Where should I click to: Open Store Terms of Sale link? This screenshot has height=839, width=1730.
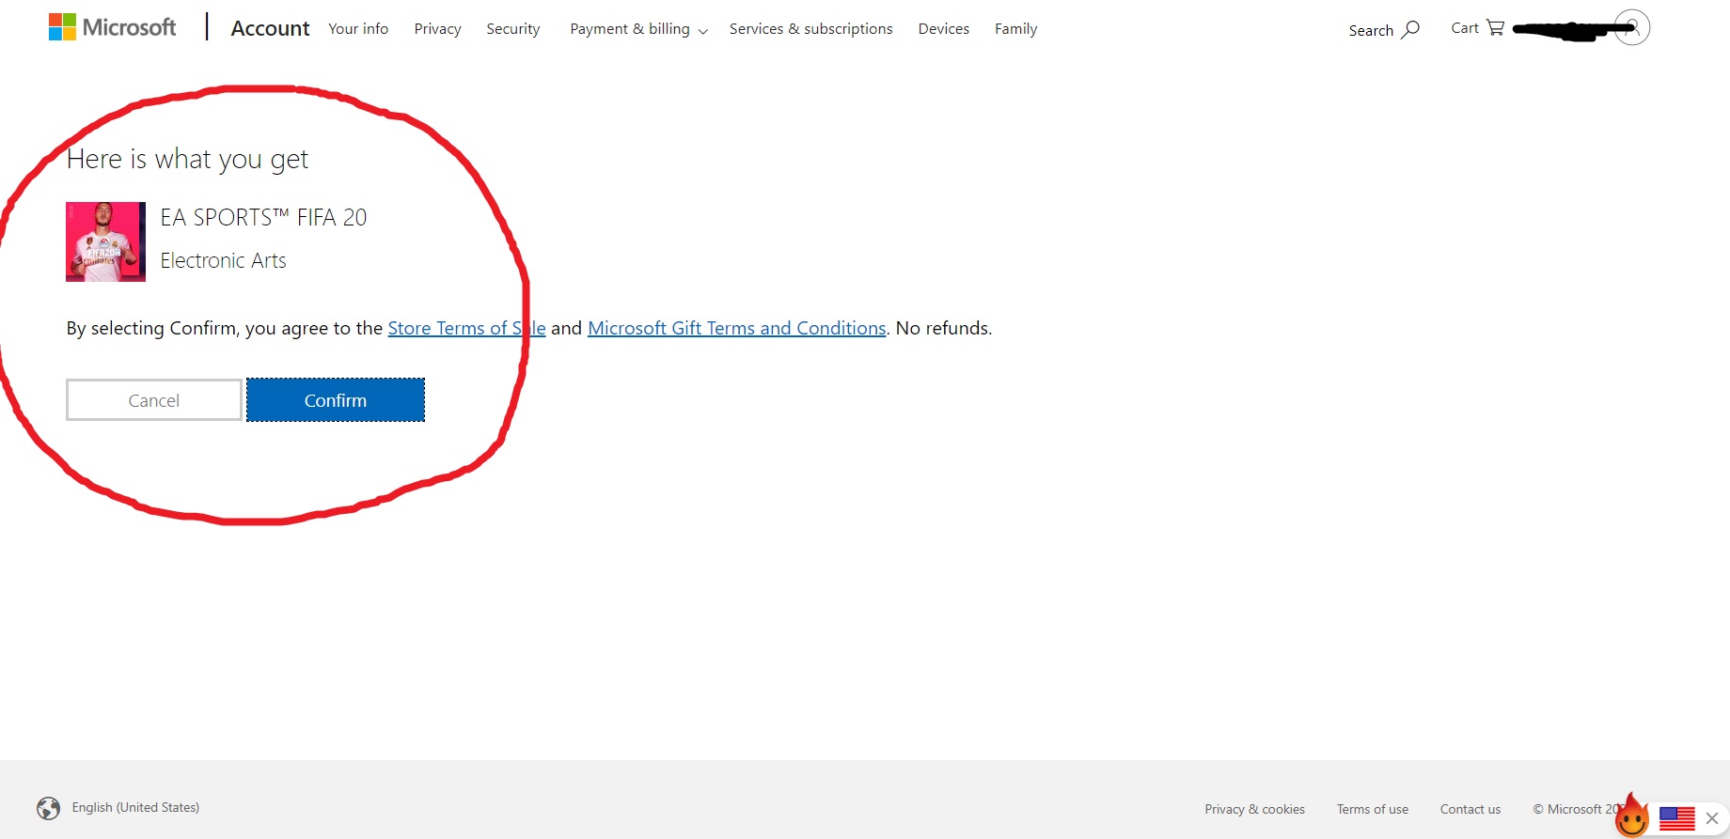[466, 328]
